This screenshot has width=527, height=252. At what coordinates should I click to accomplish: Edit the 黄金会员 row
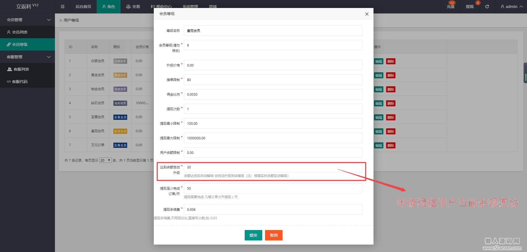coord(379,75)
